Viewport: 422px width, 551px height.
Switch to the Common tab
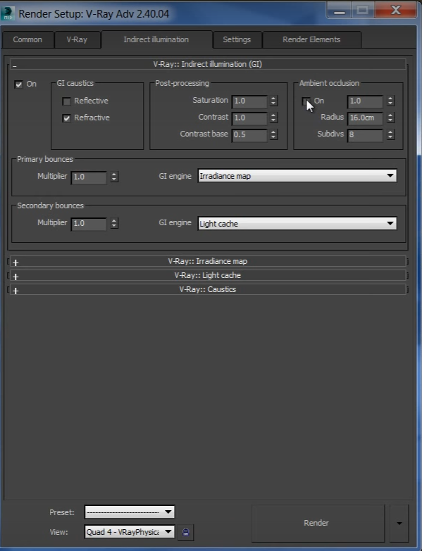tap(27, 39)
